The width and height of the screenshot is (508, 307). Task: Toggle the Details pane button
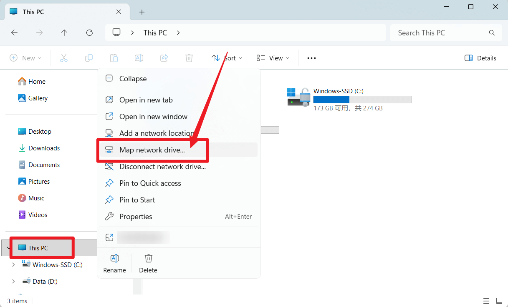480,58
